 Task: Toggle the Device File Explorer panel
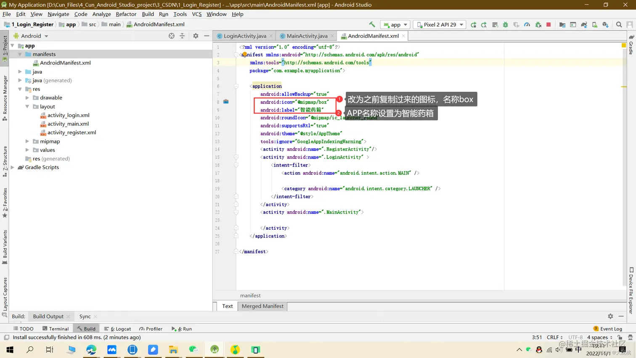(631, 291)
